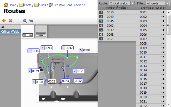The image size is (171, 107).
Task: Click the Subs folder icon
Action: point(36,5)
